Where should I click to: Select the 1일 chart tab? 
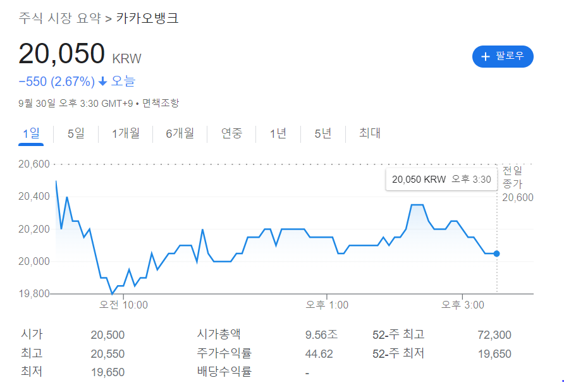(x=31, y=134)
